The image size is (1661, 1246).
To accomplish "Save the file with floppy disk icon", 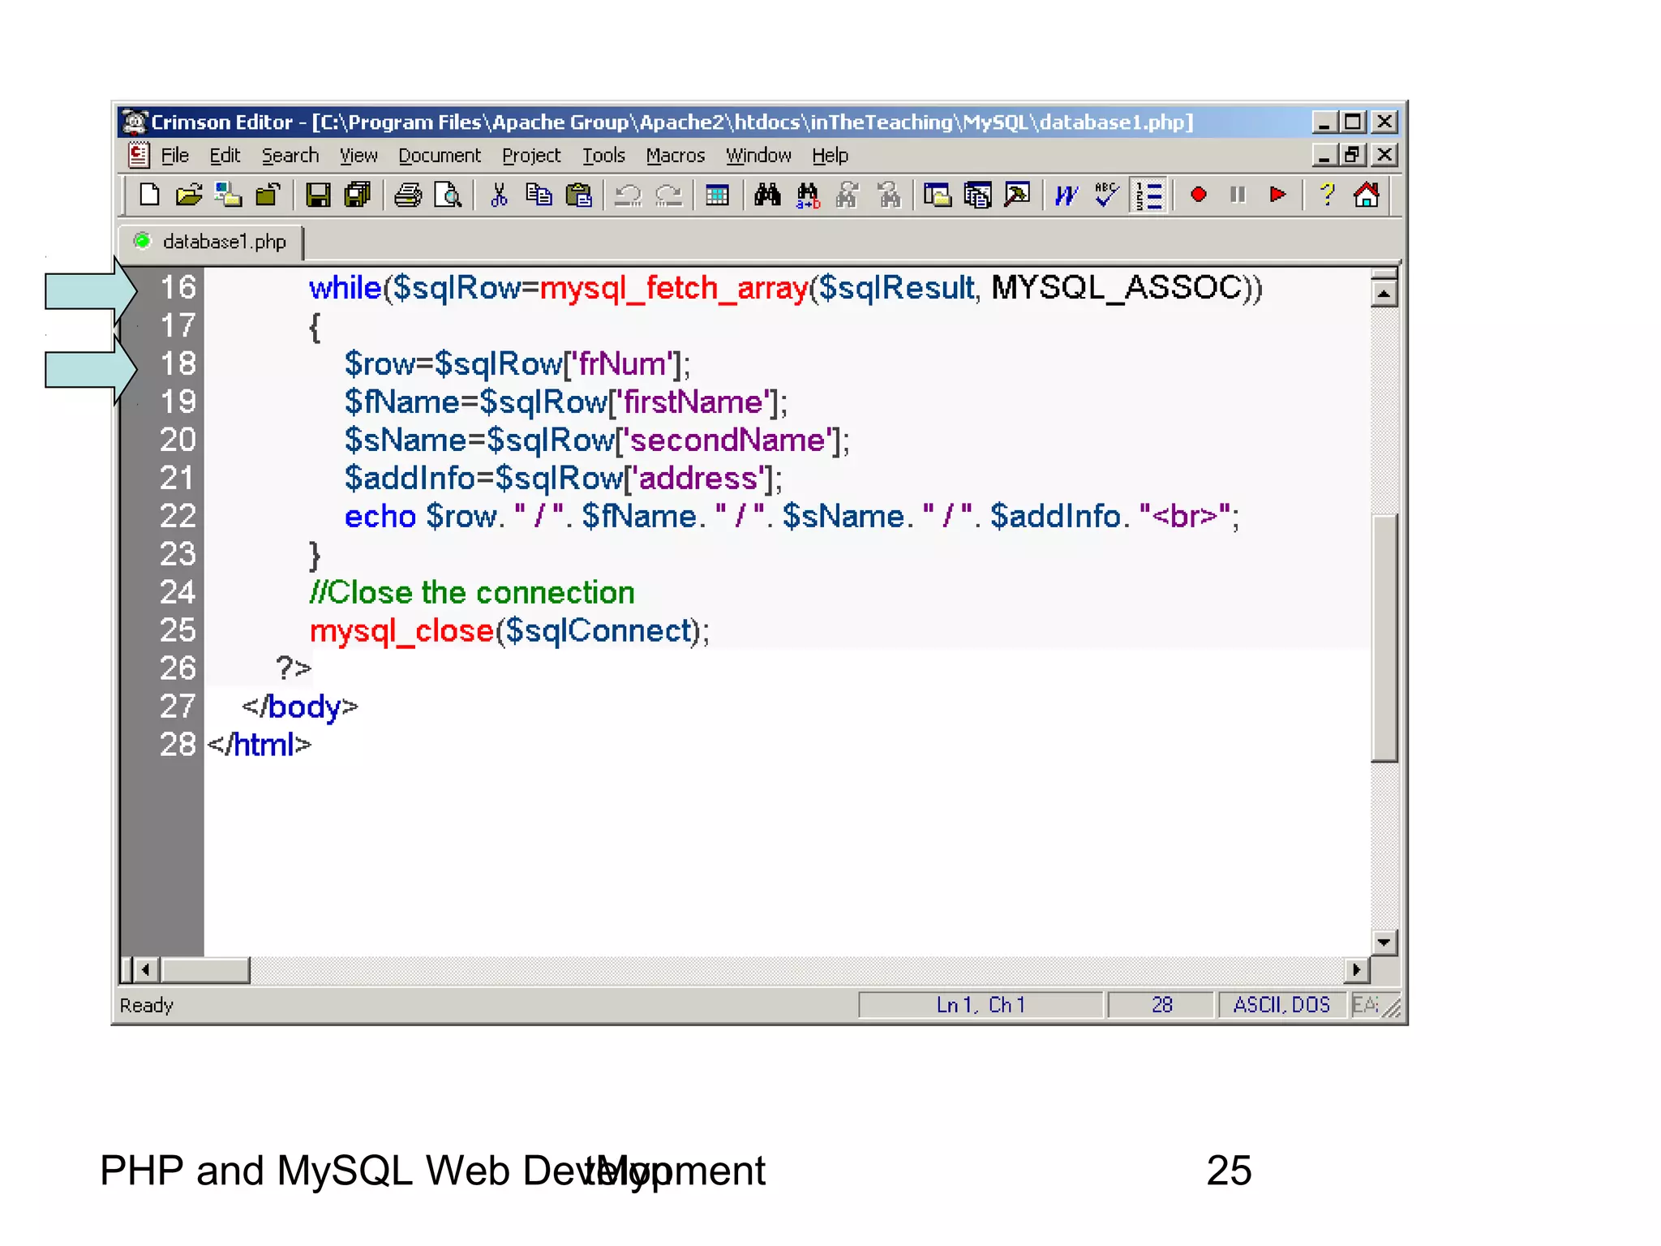I will pos(318,195).
